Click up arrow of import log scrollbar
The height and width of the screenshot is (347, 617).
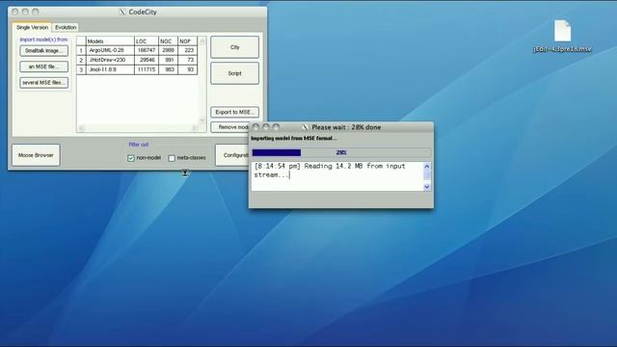[427, 167]
